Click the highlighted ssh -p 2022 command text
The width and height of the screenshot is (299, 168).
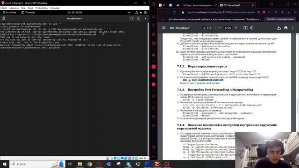click(x=203, y=80)
